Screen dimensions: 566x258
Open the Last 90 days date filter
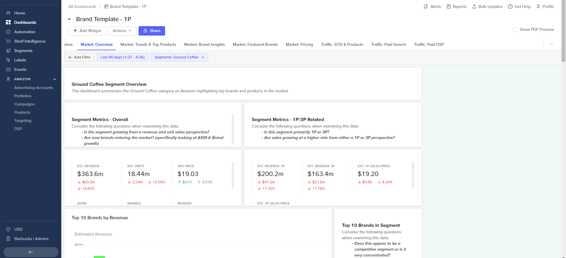pyautogui.click(x=122, y=57)
